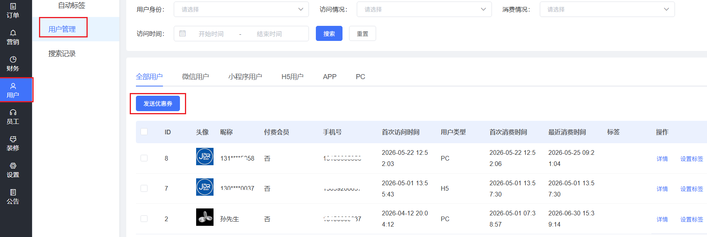The height and width of the screenshot is (237, 707).
Task: Open the 装修 sidebar section
Action: point(13,144)
